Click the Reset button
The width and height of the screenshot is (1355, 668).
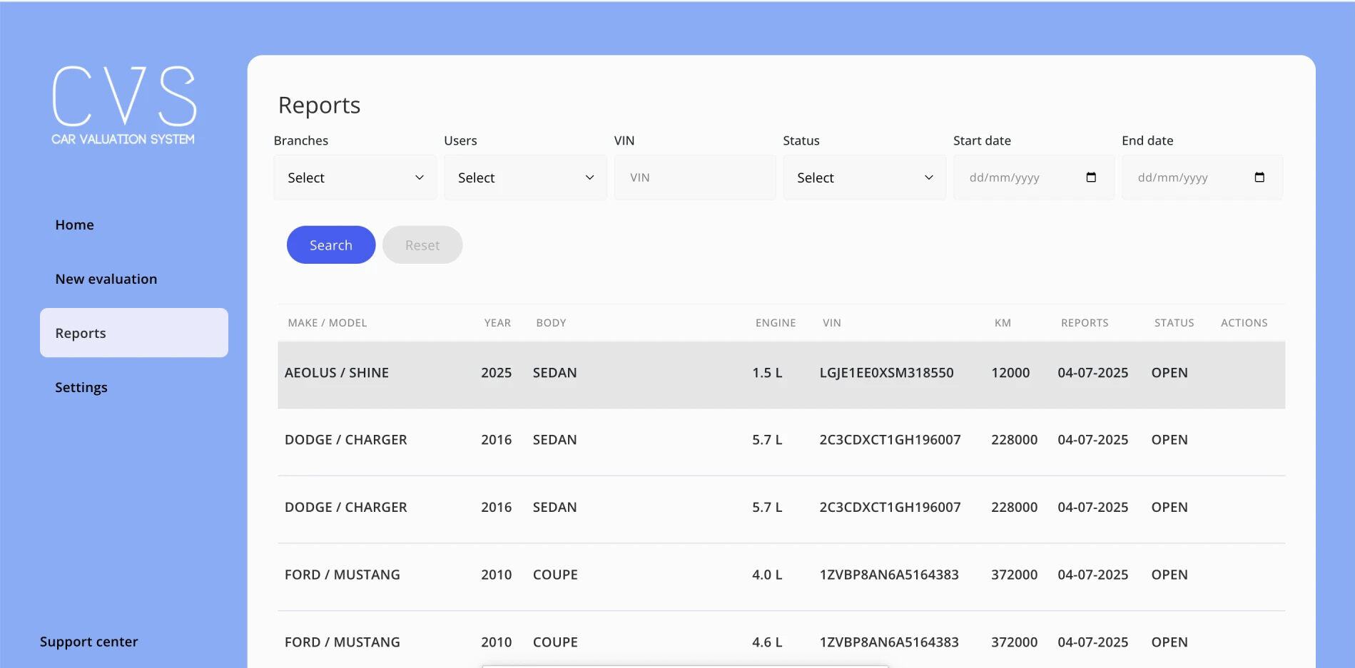point(422,245)
